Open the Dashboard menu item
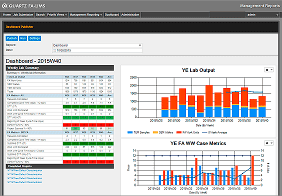 pos(112,14)
